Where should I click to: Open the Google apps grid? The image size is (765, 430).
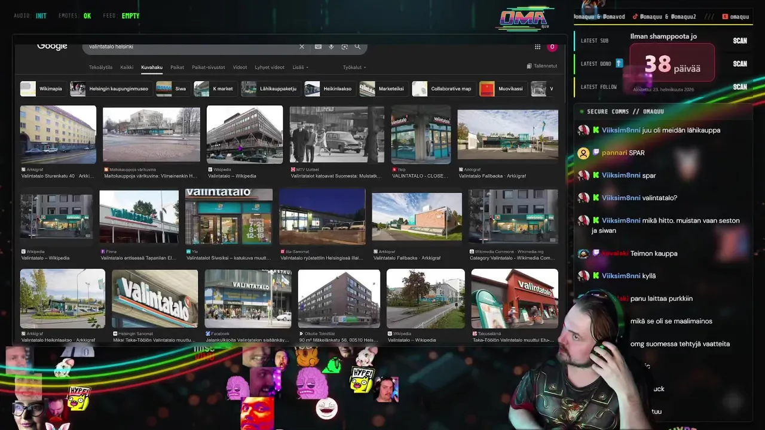click(537, 47)
